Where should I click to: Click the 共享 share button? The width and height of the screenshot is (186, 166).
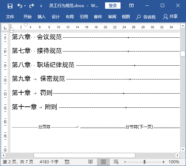pyautogui.click(x=170, y=16)
